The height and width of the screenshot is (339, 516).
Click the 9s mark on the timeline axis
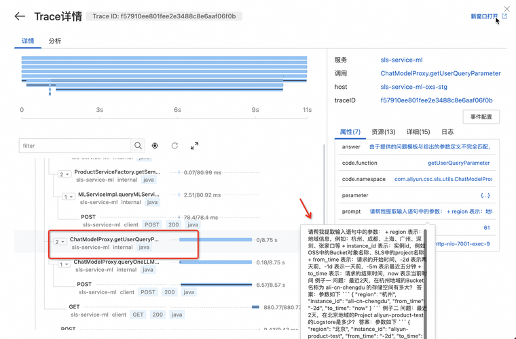coord(255,110)
